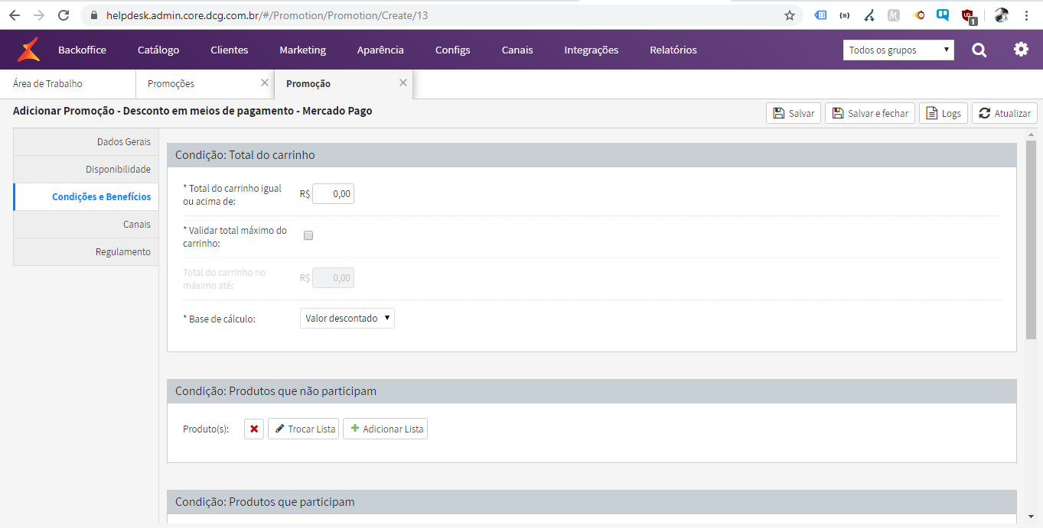Open Todos os grupos dropdown
Image resolution: width=1043 pixels, height=528 pixels.
coord(899,50)
